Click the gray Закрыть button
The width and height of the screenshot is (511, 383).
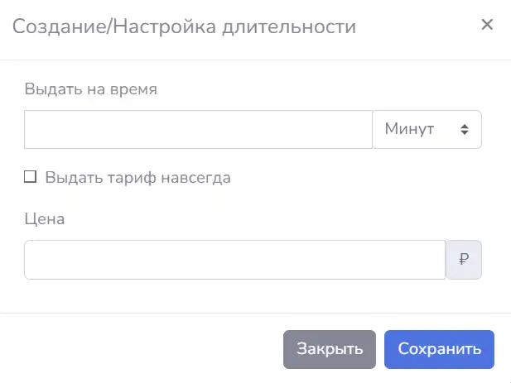pyautogui.click(x=330, y=349)
